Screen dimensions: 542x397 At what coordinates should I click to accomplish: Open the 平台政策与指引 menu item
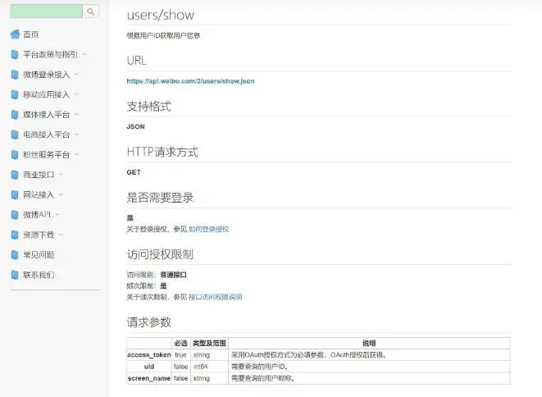50,54
